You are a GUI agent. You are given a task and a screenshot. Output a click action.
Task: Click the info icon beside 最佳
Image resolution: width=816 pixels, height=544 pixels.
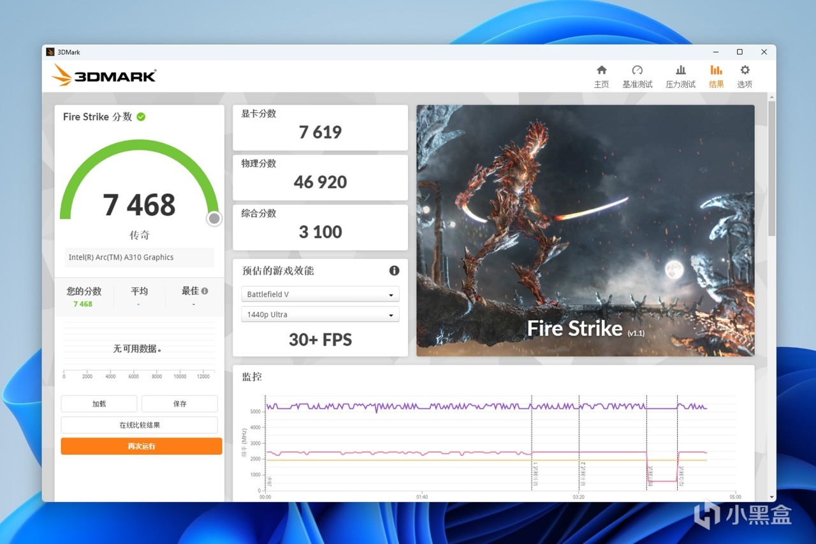205,291
